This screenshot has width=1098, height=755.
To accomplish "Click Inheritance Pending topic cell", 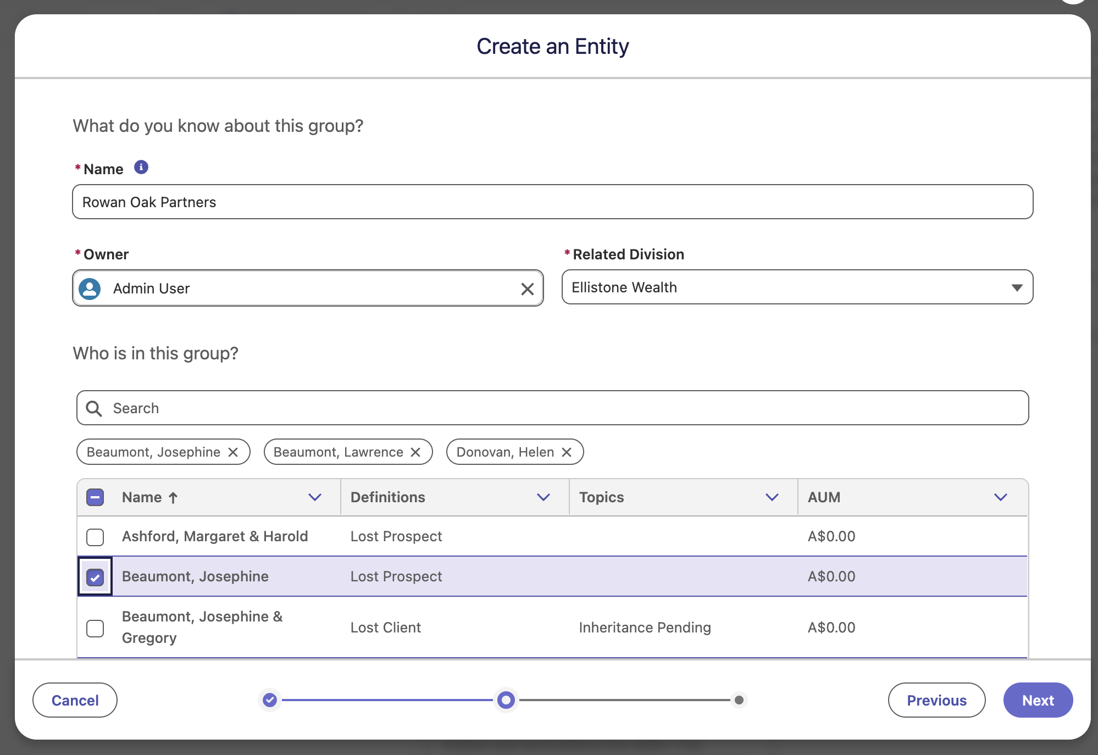I will (645, 628).
